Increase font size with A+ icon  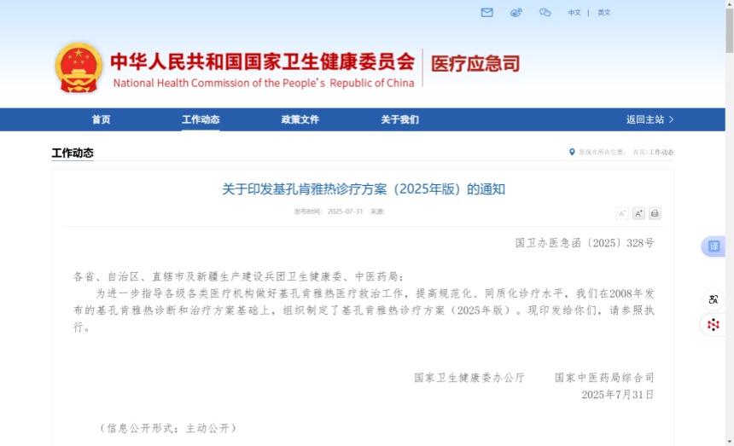pos(638,213)
